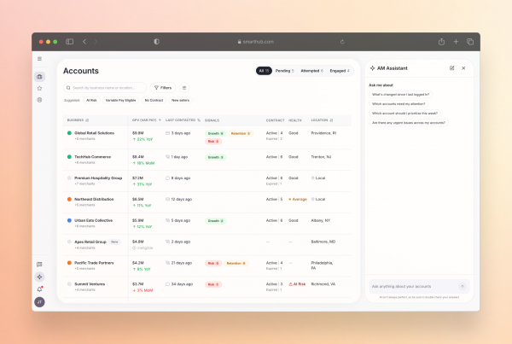Click the notifications bell icon
Image resolution: width=512 pixels, height=344 pixels.
coord(39,289)
